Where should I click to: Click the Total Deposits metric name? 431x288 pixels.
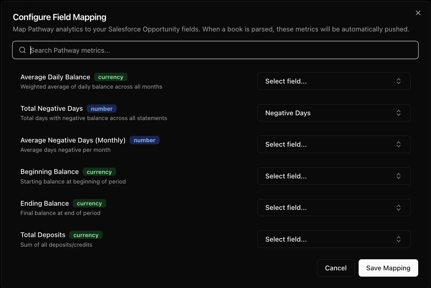pos(43,235)
